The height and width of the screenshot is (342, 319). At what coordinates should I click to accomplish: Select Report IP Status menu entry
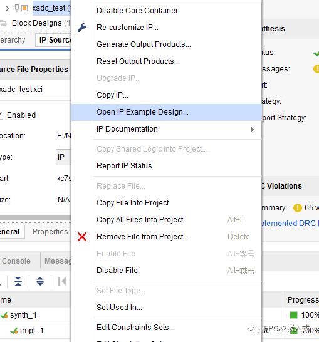pyautogui.click(x=124, y=166)
